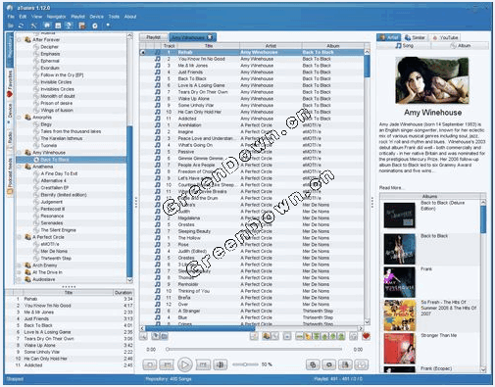
Task: Sort by Duration column header
Action: [124, 292]
